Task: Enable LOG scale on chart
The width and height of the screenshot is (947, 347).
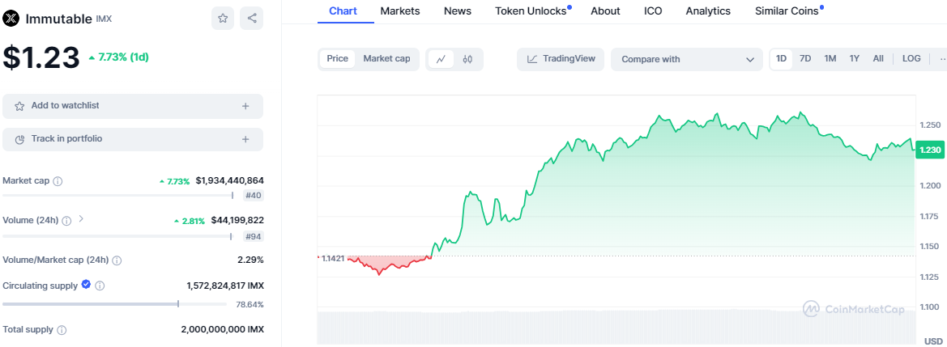Action: point(911,58)
